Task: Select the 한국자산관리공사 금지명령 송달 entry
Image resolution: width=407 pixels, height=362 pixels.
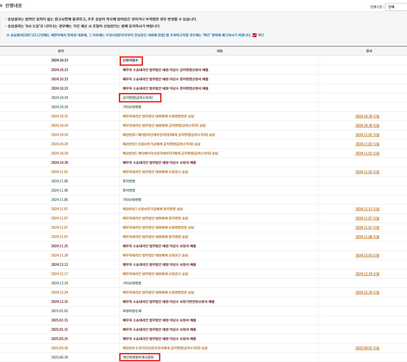Action: point(165,348)
